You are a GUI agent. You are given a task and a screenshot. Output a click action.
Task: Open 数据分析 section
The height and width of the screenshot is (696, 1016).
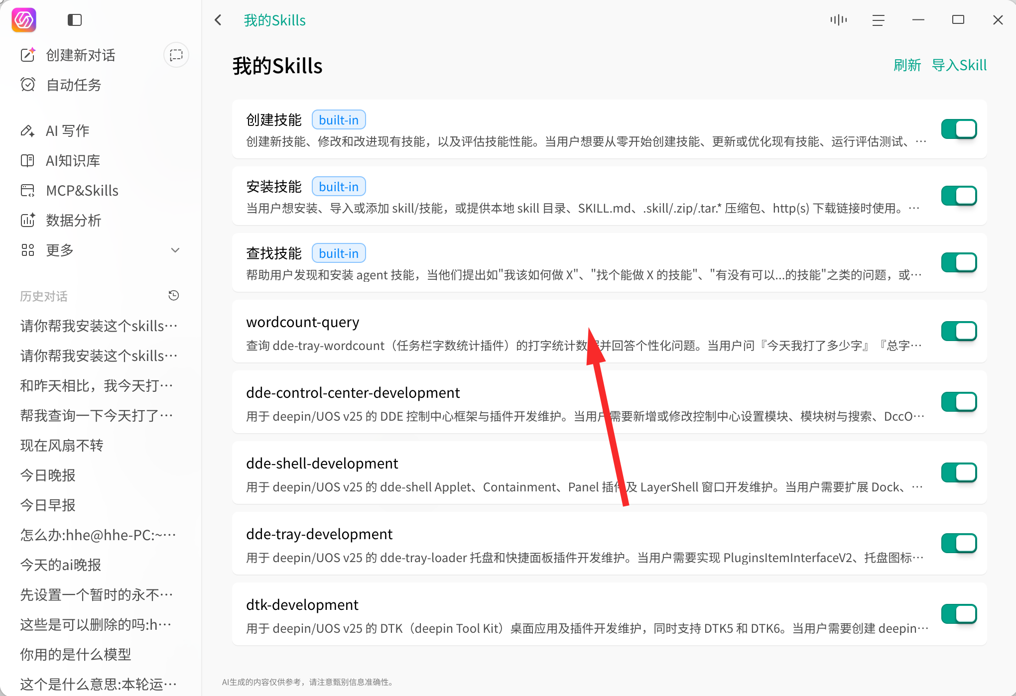(x=73, y=220)
